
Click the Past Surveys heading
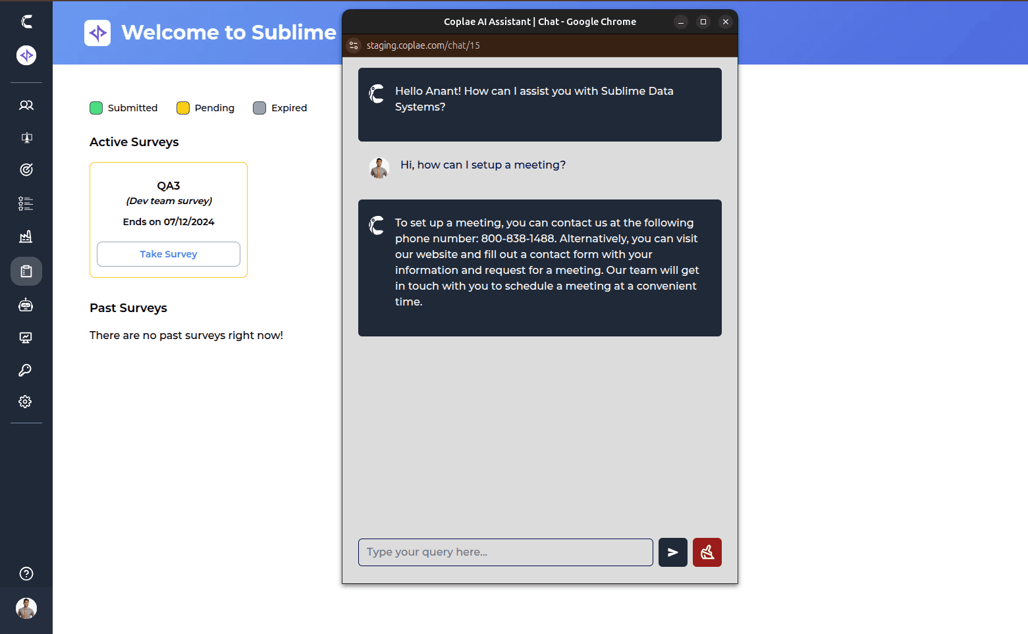click(x=128, y=308)
